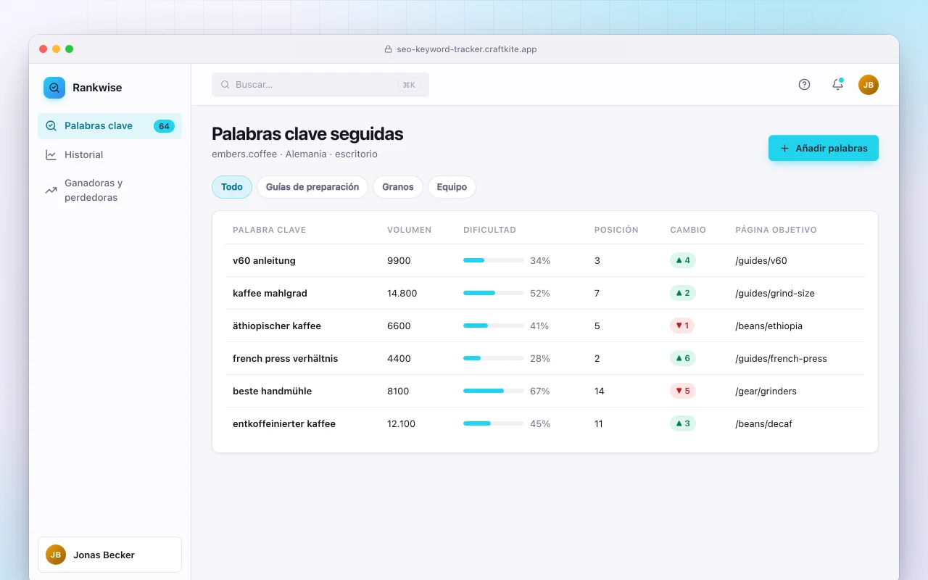The width and height of the screenshot is (928, 580).
Task: Select the Granos filter
Action: click(398, 187)
